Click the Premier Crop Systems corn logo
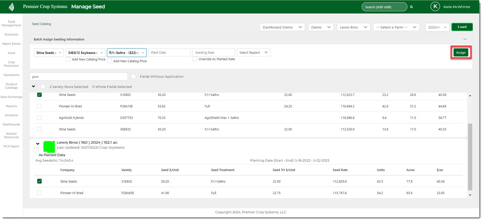The image size is (483, 221). pyautogui.click(x=11, y=7)
